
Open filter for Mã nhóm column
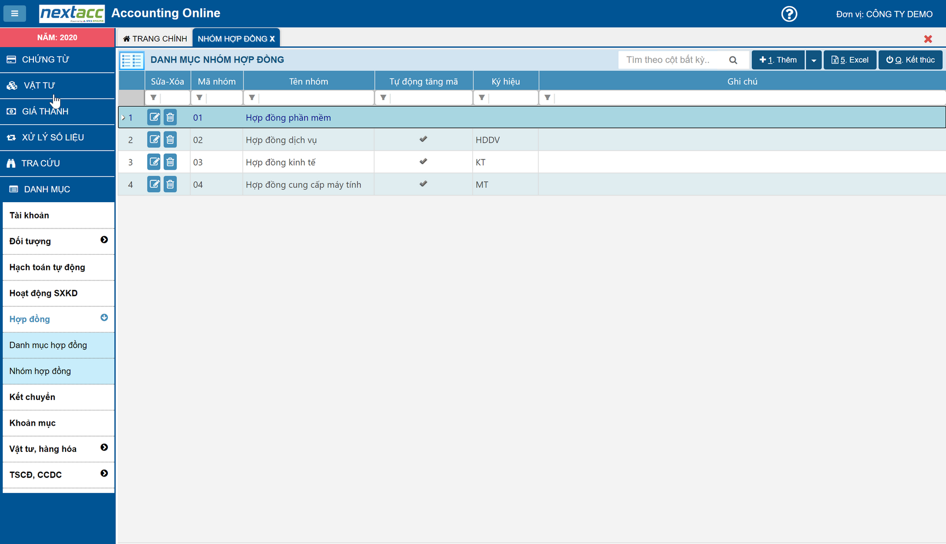pos(199,98)
